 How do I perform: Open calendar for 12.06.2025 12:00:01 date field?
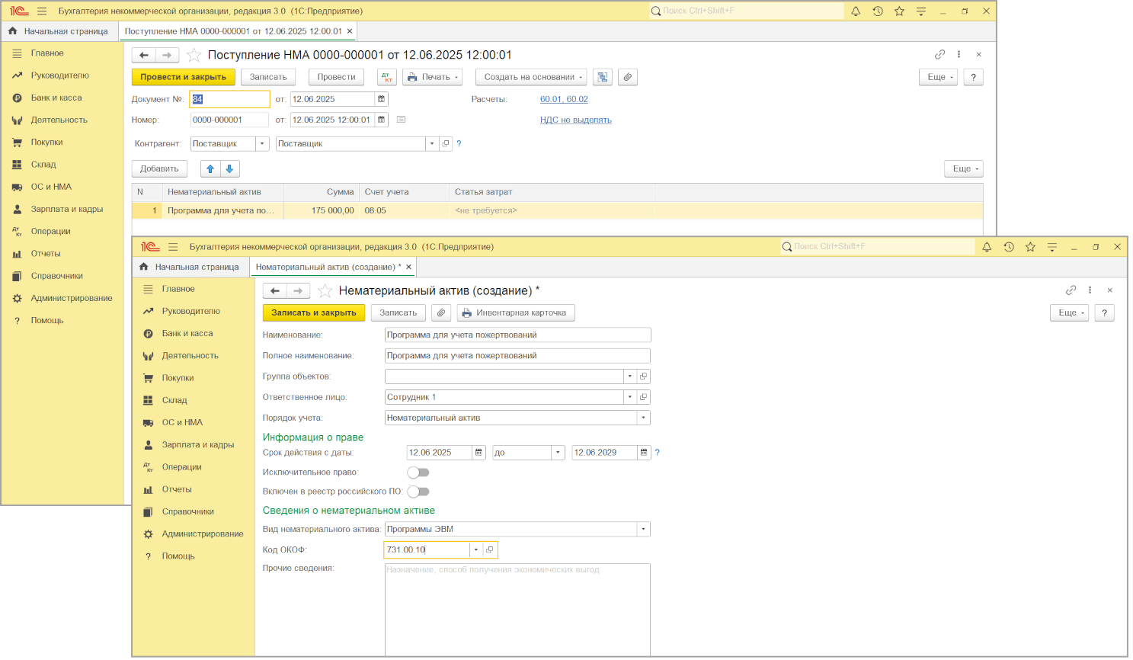pos(382,120)
